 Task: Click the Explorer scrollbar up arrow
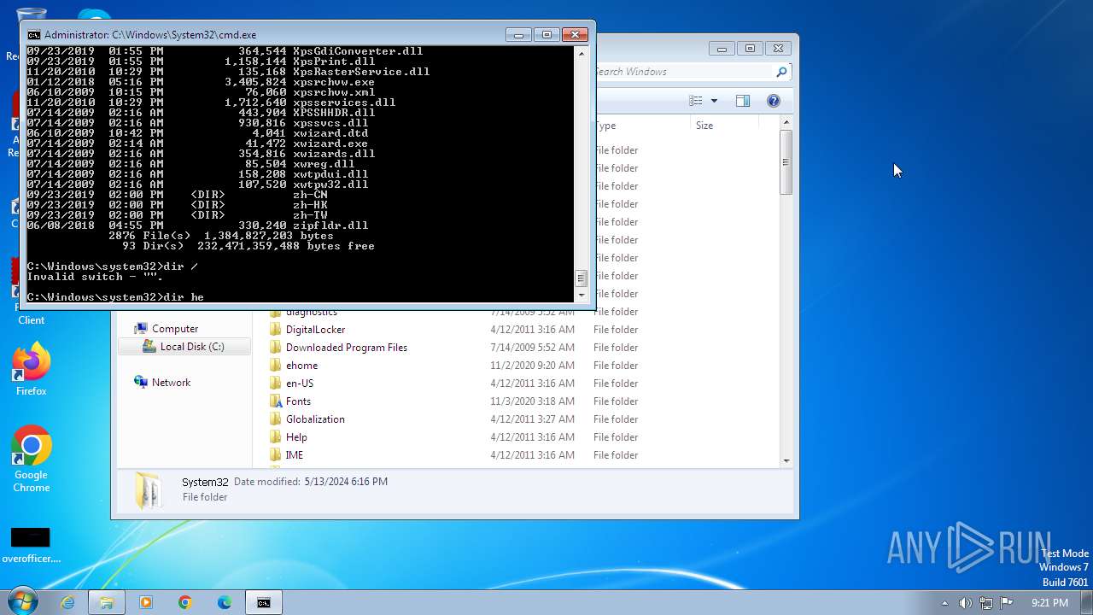pos(786,124)
